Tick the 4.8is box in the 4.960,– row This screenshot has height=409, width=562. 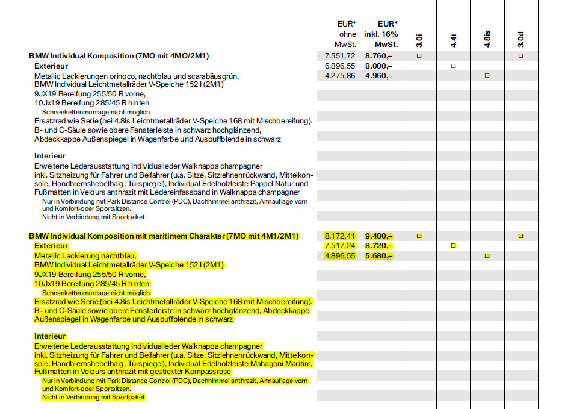click(x=487, y=76)
